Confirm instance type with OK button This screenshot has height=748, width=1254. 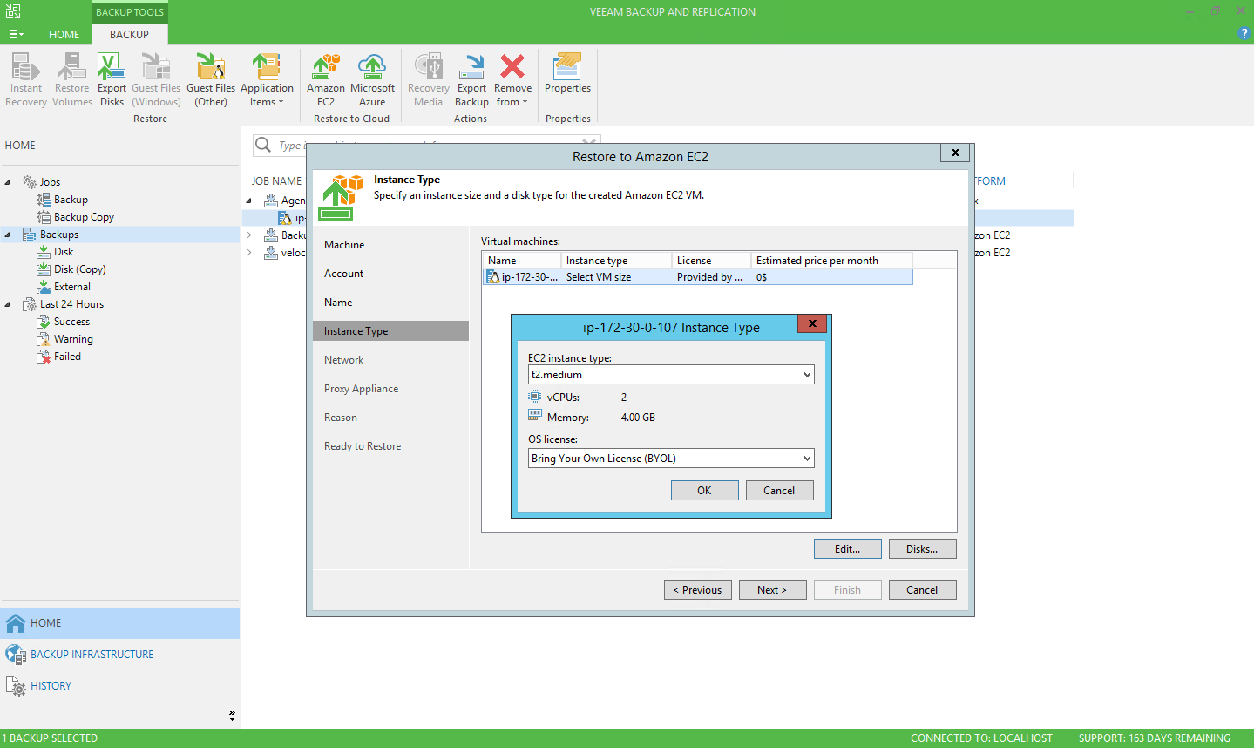pyautogui.click(x=704, y=491)
